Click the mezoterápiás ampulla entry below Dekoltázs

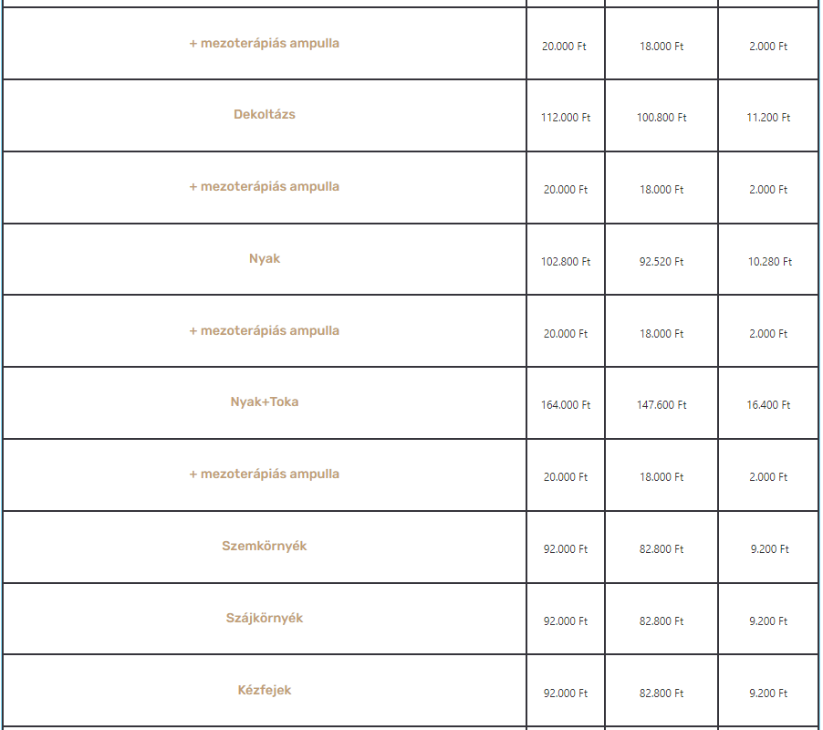(x=264, y=187)
